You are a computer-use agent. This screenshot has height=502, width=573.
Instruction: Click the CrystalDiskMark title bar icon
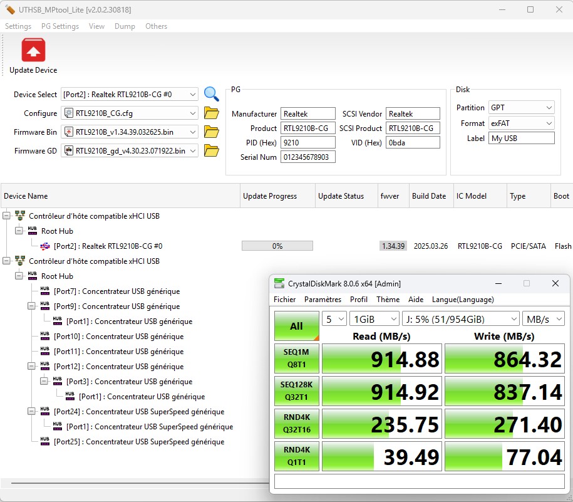point(279,283)
